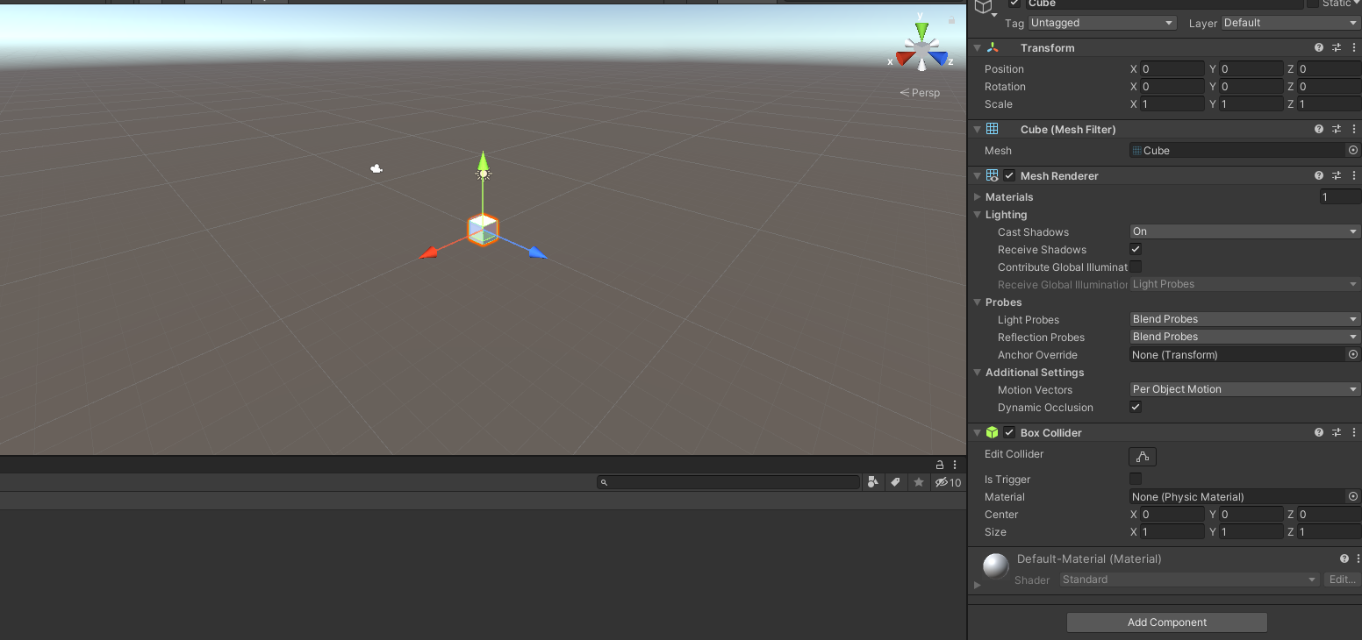Open Motion Vectors dropdown

point(1244,390)
